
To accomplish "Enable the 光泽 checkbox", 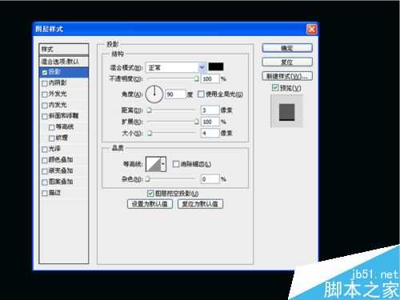I will (45, 150).
